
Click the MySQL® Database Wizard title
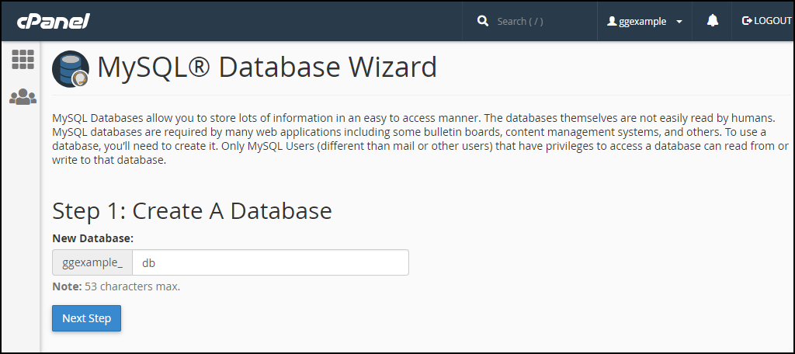tap(267, 67)
